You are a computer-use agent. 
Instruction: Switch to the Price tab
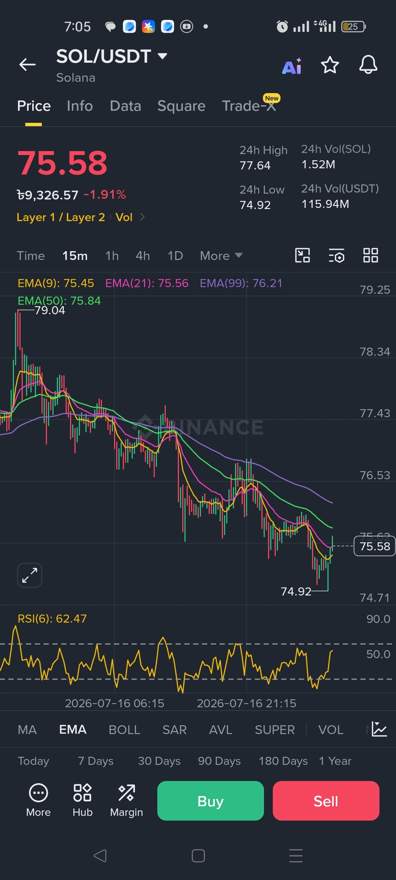(x=34, y=106)
